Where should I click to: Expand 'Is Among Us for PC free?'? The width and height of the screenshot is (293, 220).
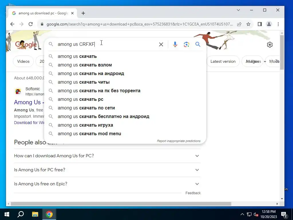tap(107, 170)
